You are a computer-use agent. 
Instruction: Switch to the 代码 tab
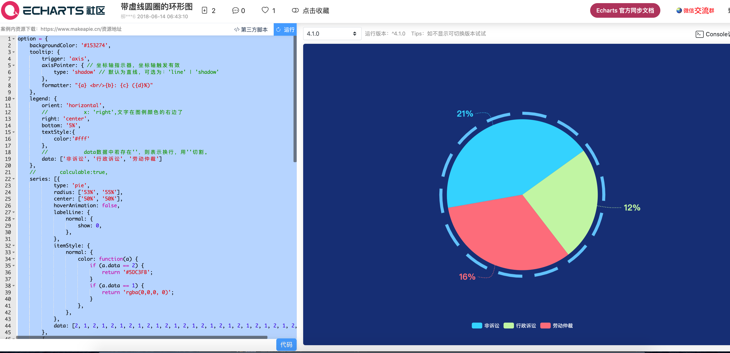tap(286, 344)
